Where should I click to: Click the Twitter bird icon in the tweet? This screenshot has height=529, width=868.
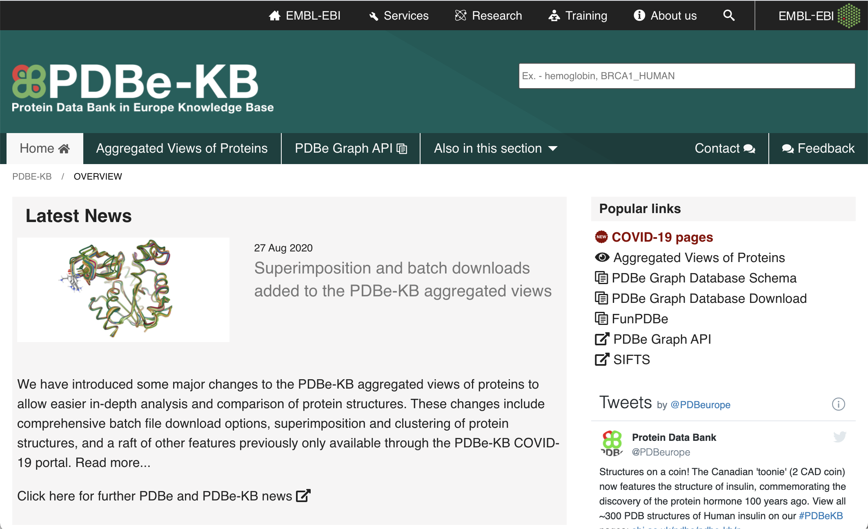tap(840, 437)
